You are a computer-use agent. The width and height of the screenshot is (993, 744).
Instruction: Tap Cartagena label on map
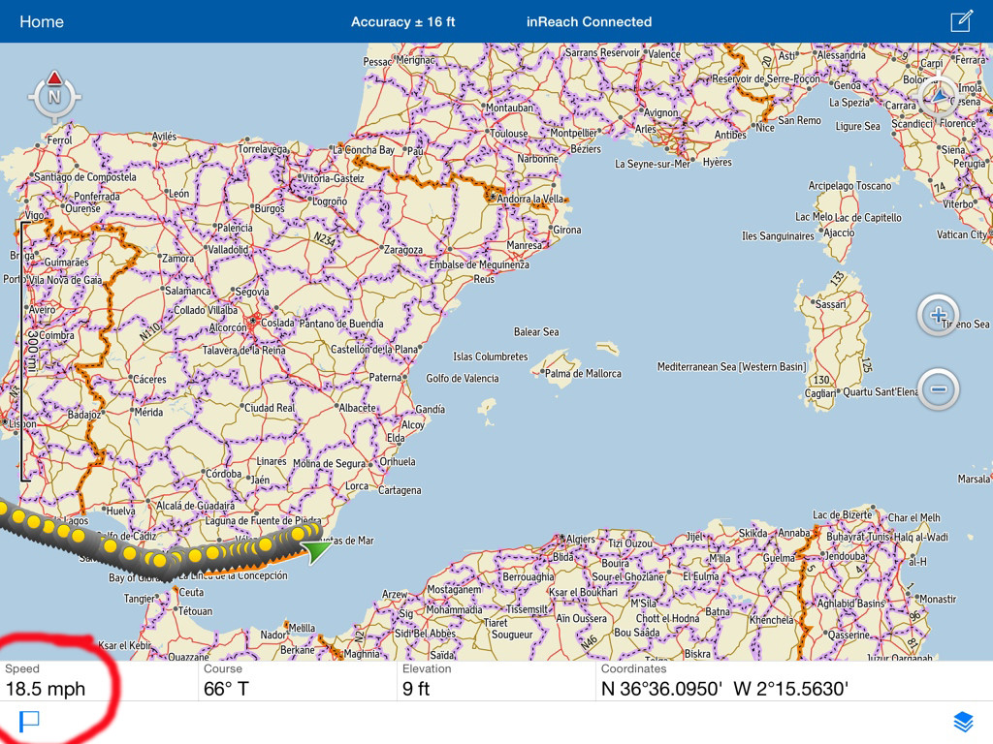[x=400, y=490]
